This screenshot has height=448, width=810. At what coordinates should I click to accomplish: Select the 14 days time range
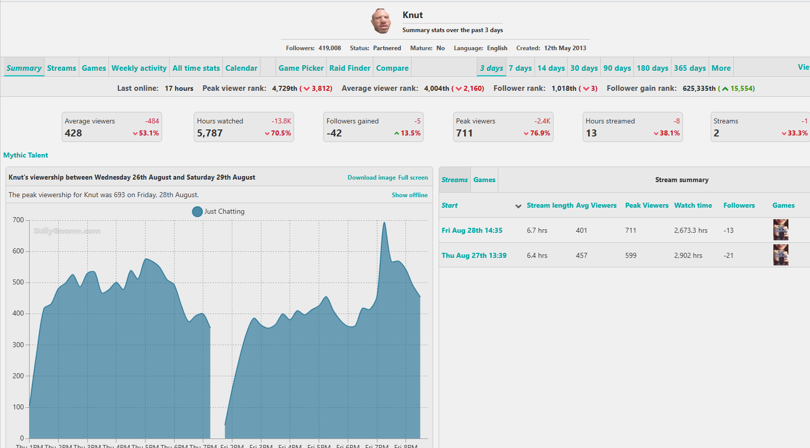point(551,68)
